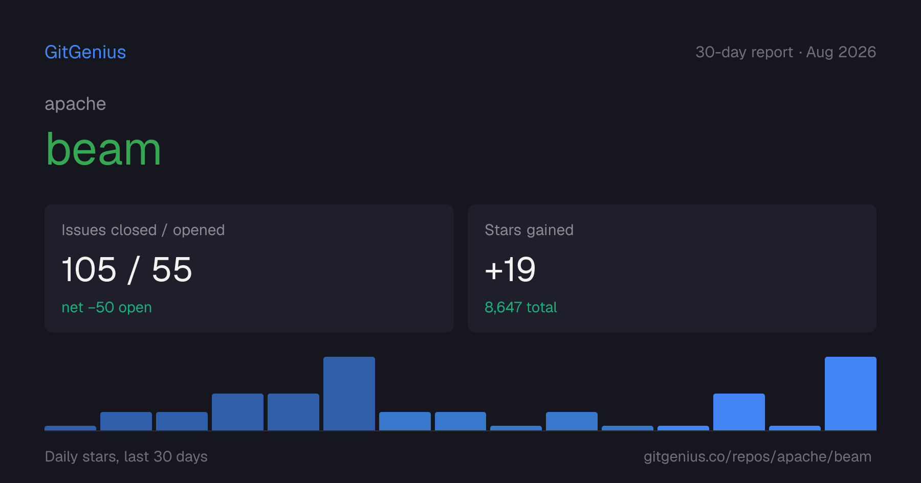Click the apache organization name

[x=75, y=104]
